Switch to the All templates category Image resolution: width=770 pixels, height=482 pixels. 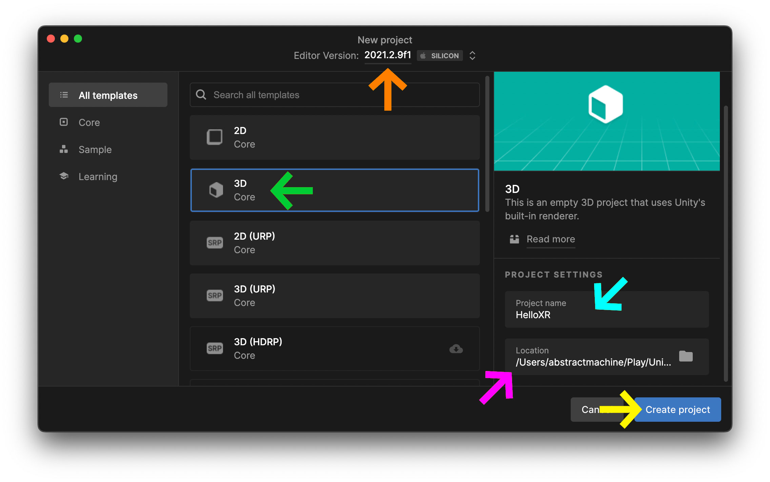pos(108,95)
